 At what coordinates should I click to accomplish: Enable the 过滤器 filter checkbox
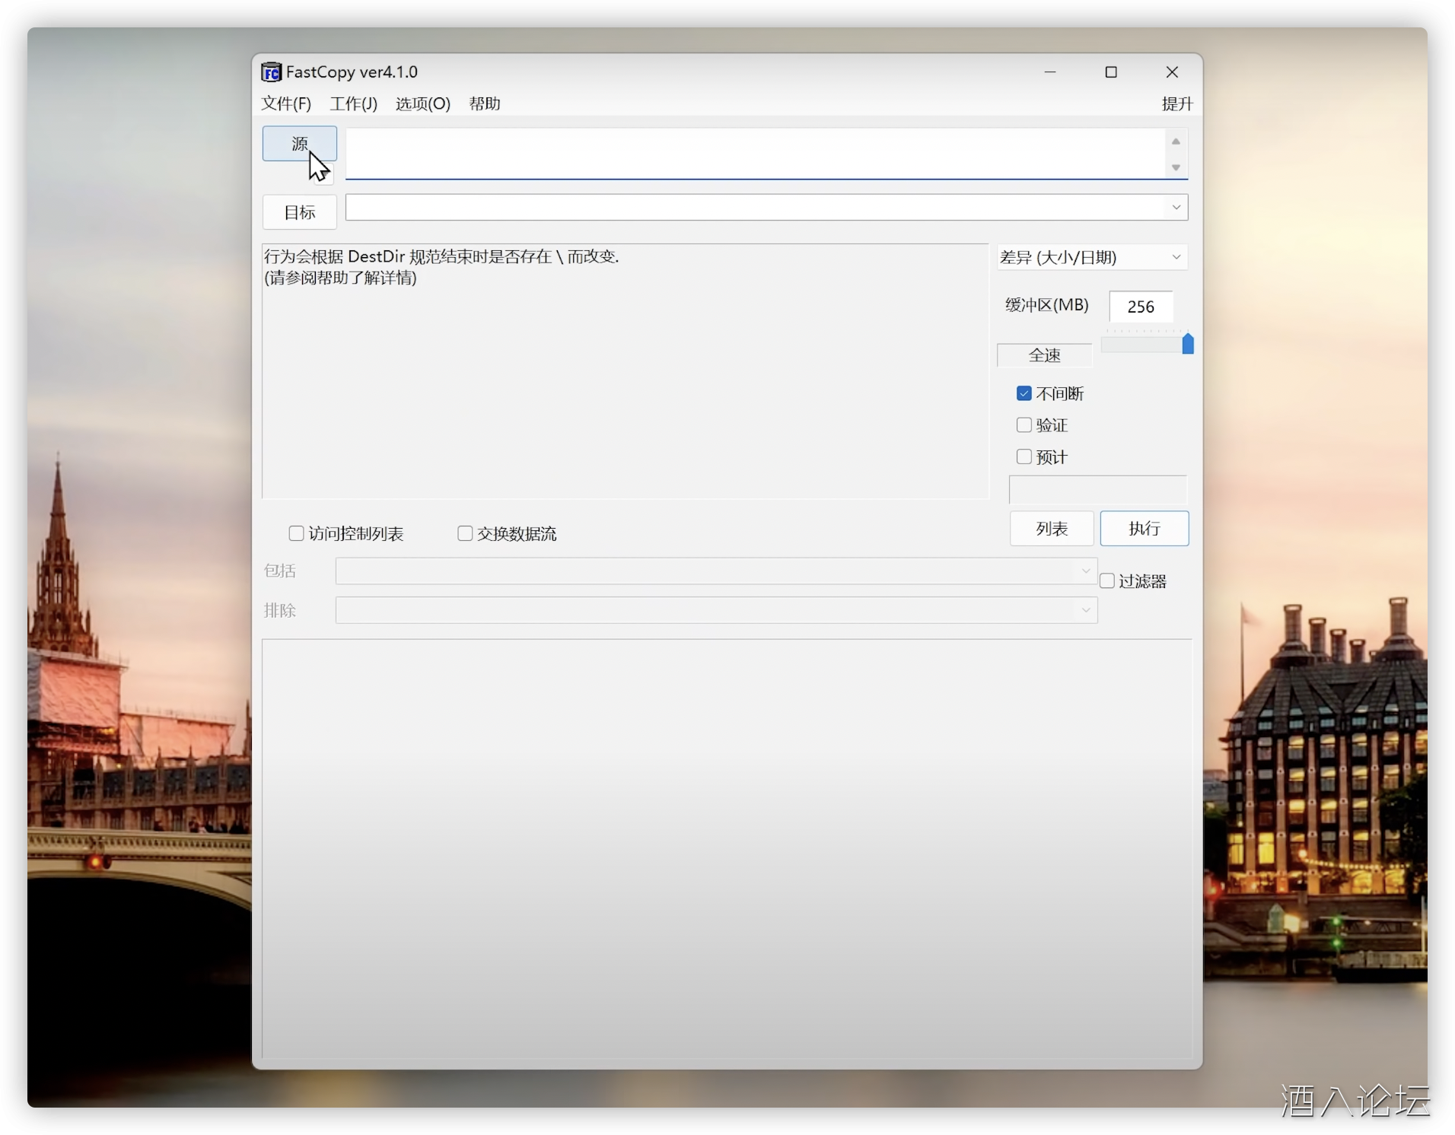pyautogui.click(x=1107, y=581)
